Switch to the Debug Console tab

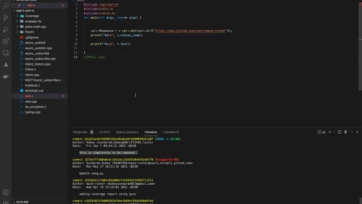coord(127,132)
